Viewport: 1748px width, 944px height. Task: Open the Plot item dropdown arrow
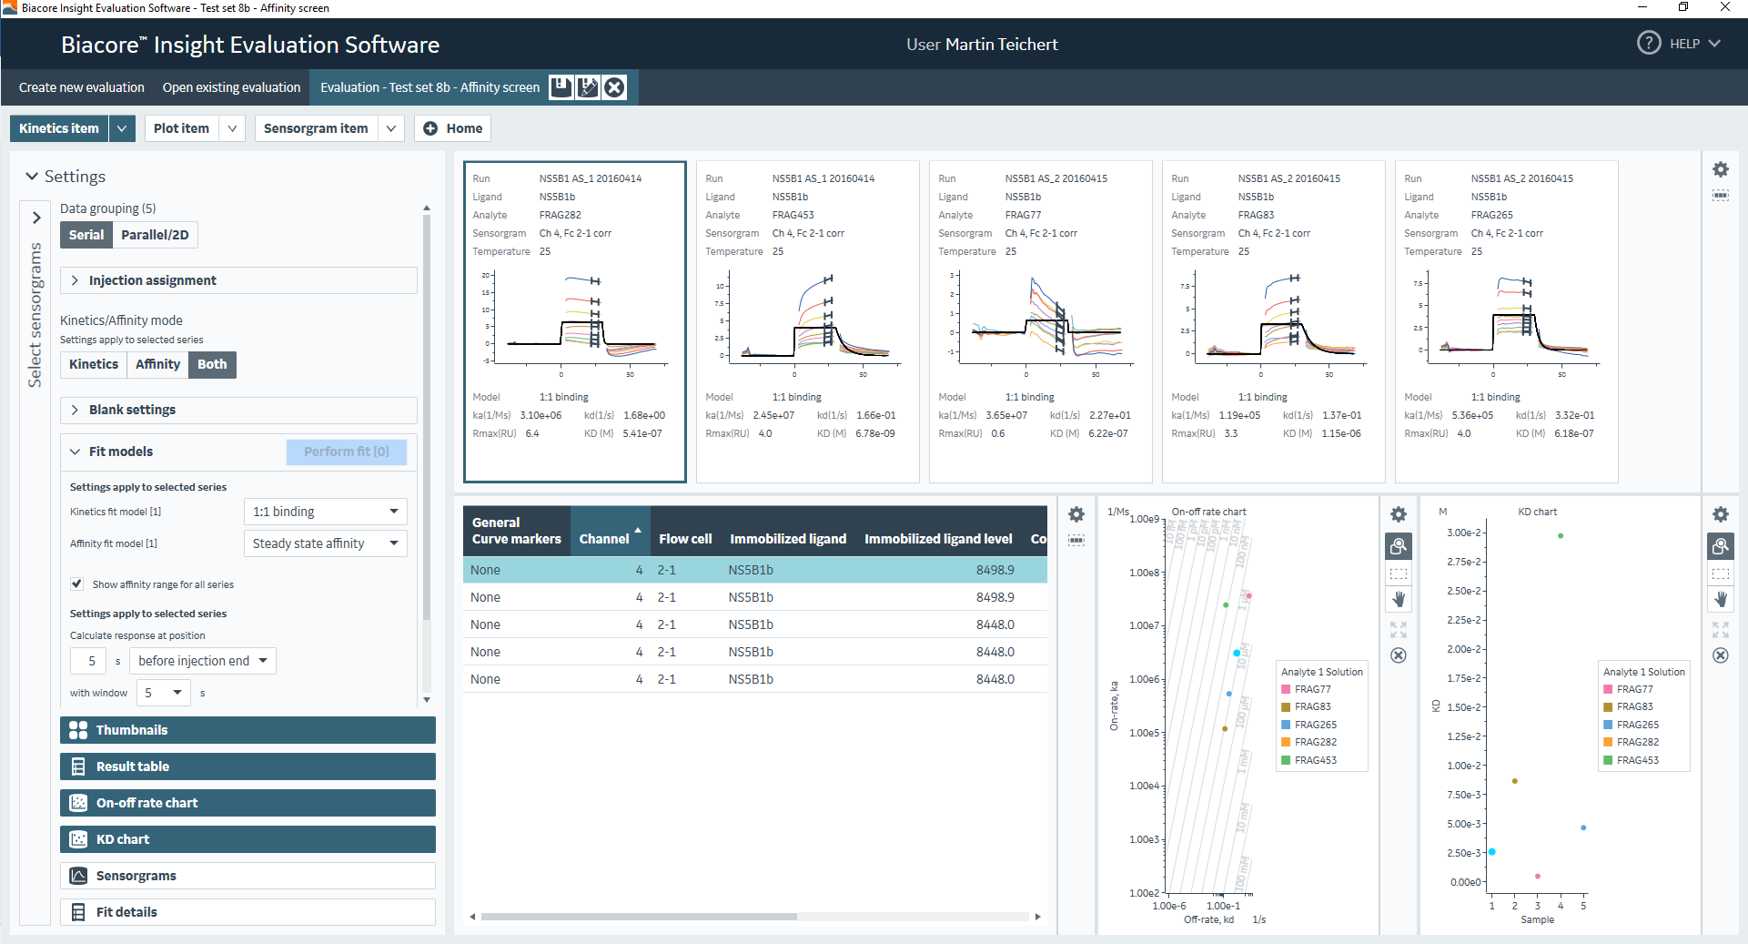coord(232,128)
